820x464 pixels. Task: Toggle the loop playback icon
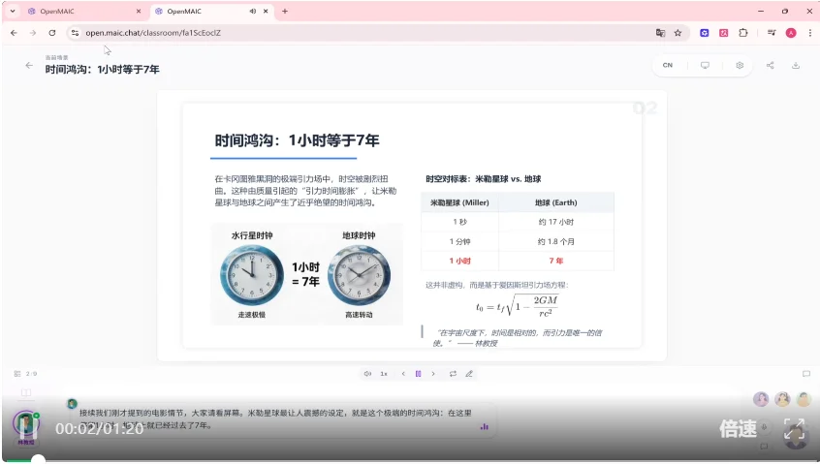(x=453, y=374)
